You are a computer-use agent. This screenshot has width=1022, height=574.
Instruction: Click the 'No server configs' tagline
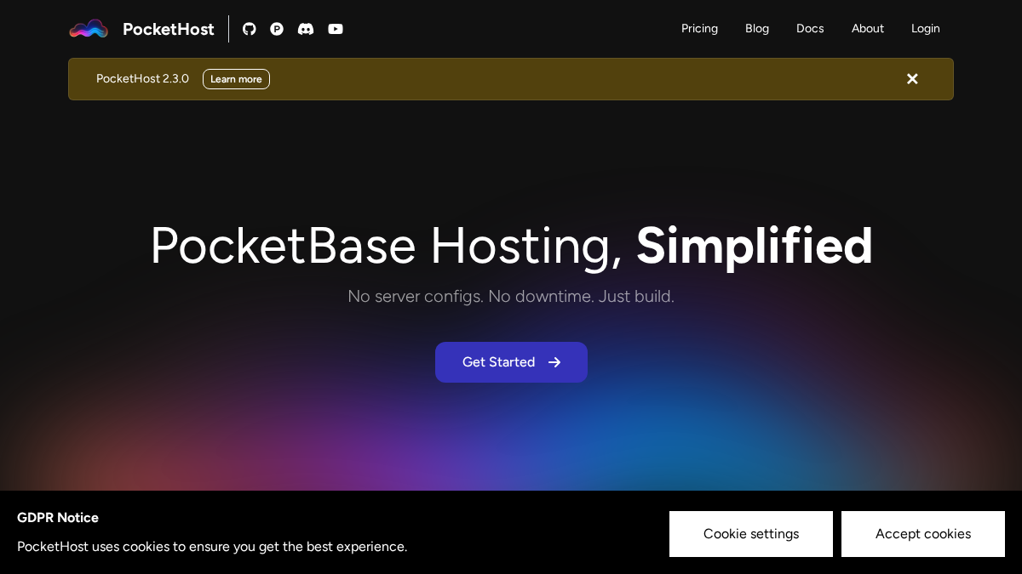coord(511,296)
